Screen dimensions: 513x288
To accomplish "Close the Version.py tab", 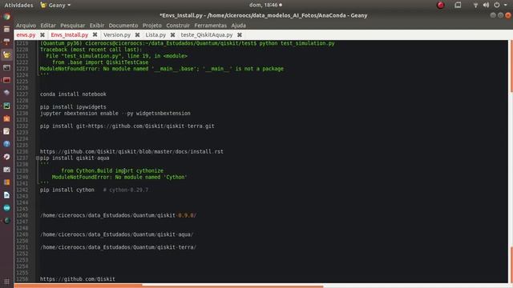I will tap(137, 34).
